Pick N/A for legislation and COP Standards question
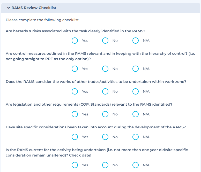The height and width of the screenshot is (172, 201). point(136,114)
